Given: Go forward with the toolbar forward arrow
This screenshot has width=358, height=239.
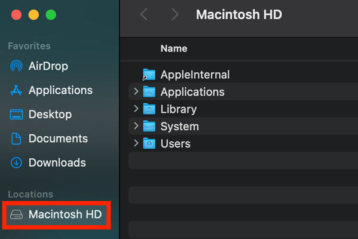Looking at the screenshot, I should [175, 14].
